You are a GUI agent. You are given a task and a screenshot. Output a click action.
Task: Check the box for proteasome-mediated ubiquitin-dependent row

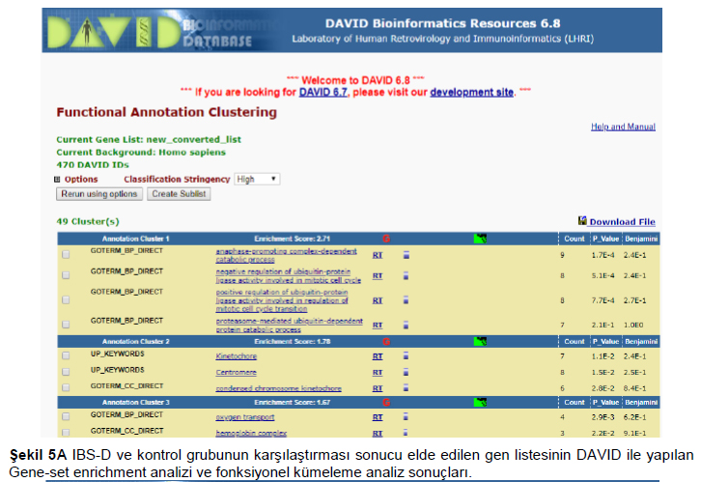click(x=66, y=325)
